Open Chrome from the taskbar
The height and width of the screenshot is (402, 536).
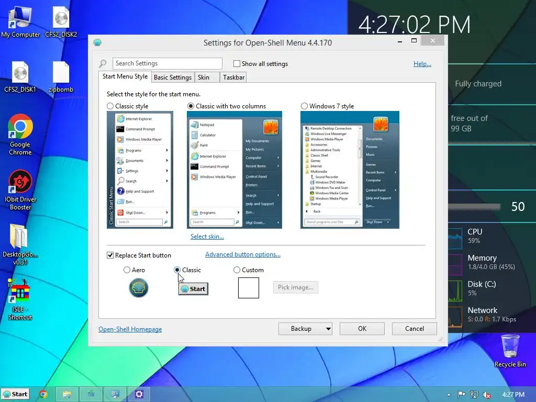(43, 394)
